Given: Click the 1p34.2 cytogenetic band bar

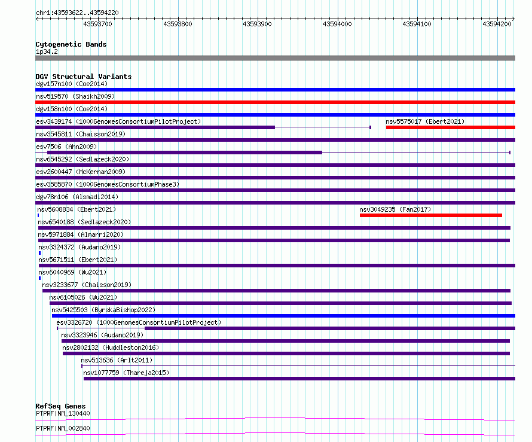Looking at the screenshot, I should (275, 58).
